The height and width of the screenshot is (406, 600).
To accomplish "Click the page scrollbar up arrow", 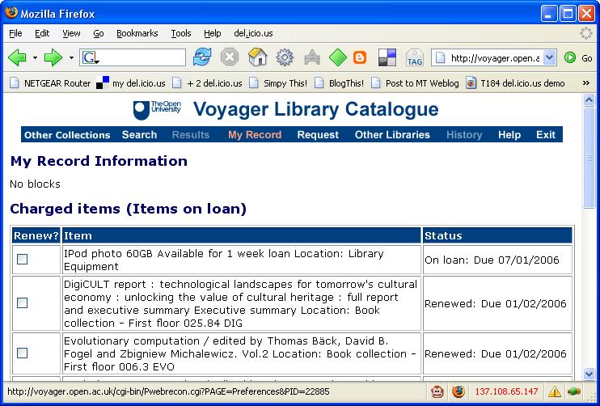I will point(589,100).
